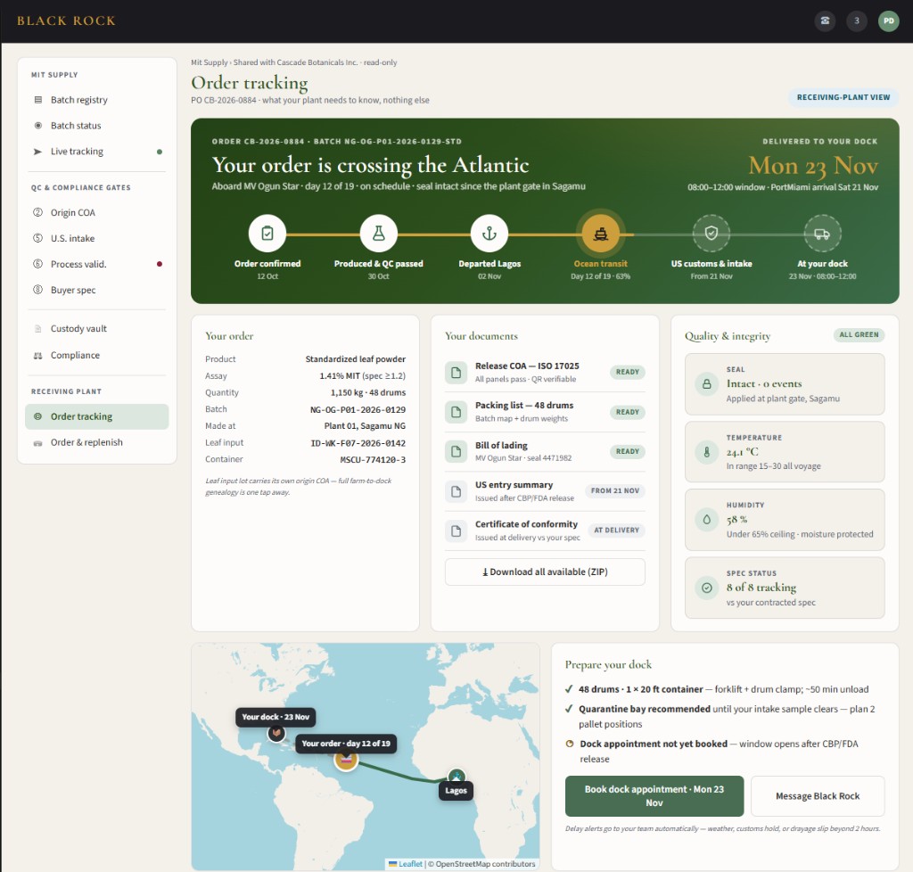The image size is (913, 872).
Task: Click the Ocean transit ship icon
Action: 600,234
